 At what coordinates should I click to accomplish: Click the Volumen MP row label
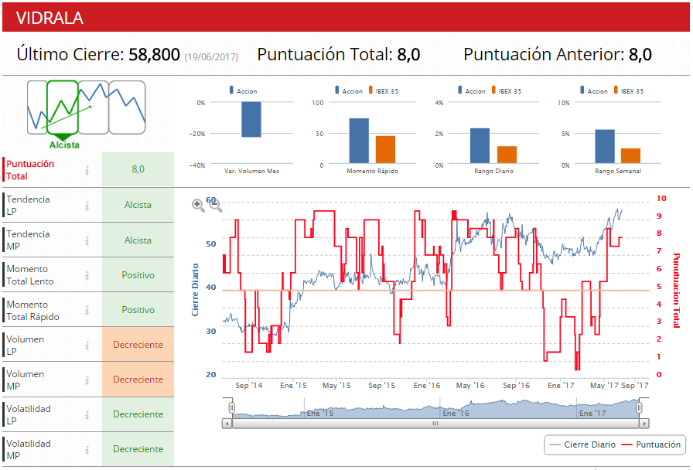(26, 380)
